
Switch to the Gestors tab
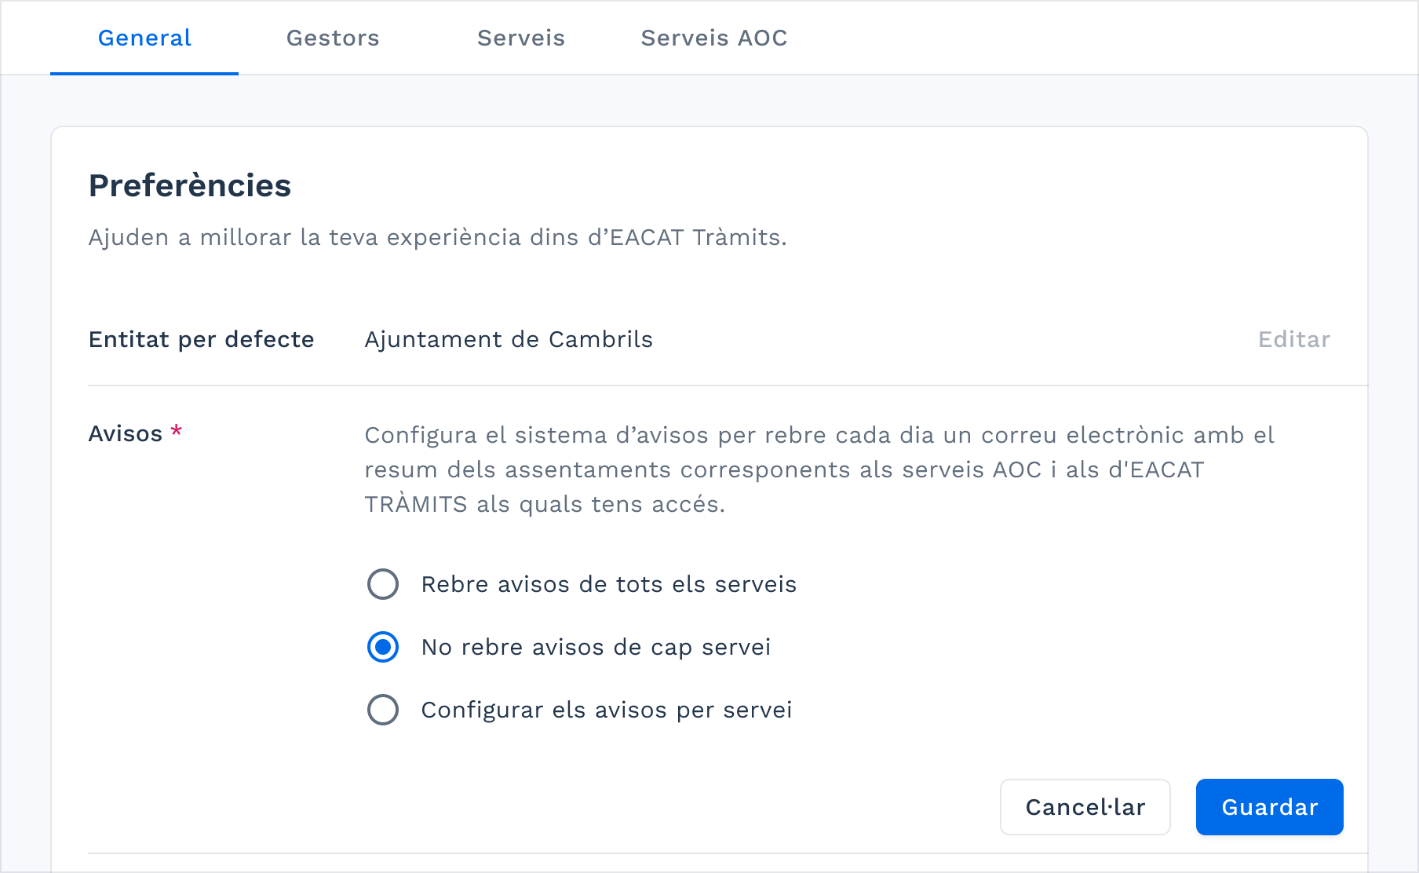[x=332, y=38]
